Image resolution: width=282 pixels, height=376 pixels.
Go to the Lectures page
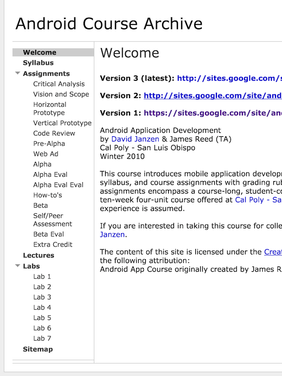click(x=39, y=256)
